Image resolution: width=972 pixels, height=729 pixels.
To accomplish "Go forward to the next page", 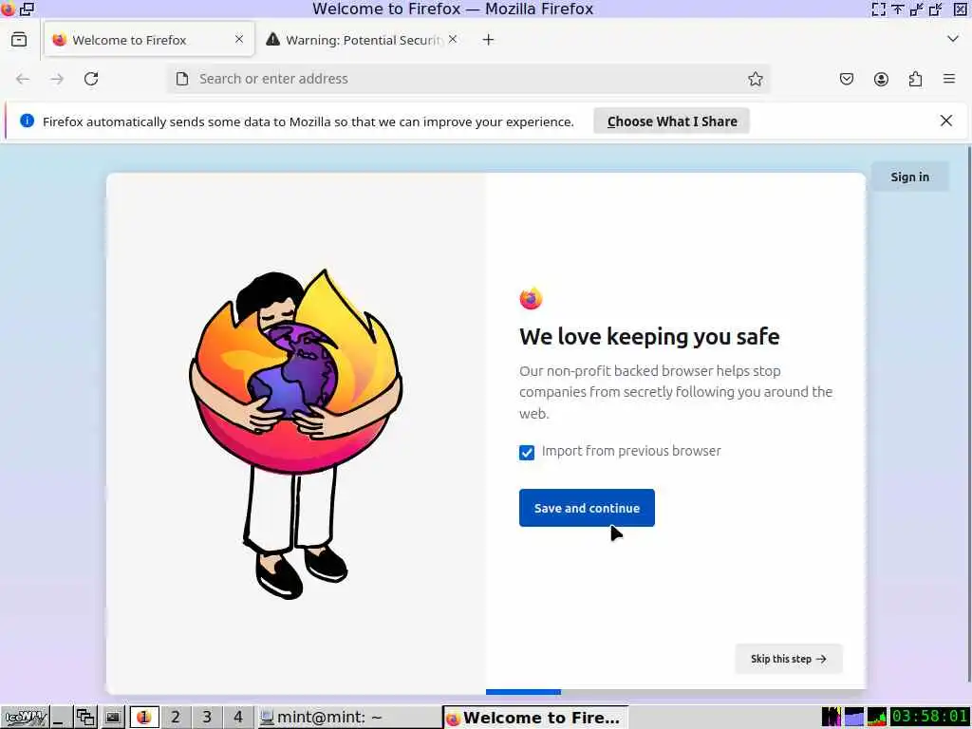I will pos(57,79).
